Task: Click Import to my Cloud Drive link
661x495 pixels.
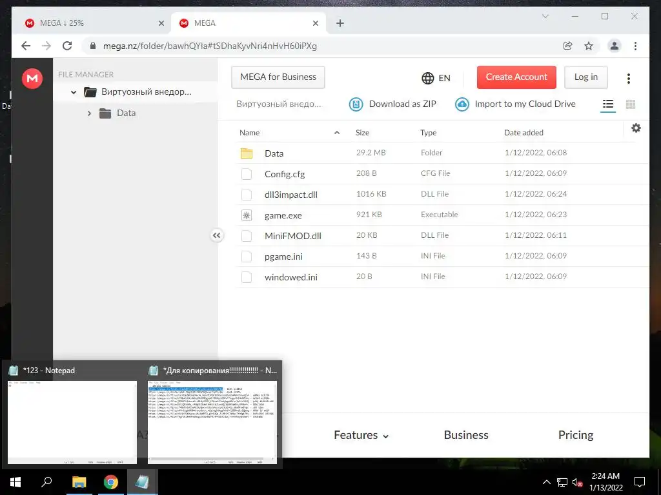Action: [525, 104]
